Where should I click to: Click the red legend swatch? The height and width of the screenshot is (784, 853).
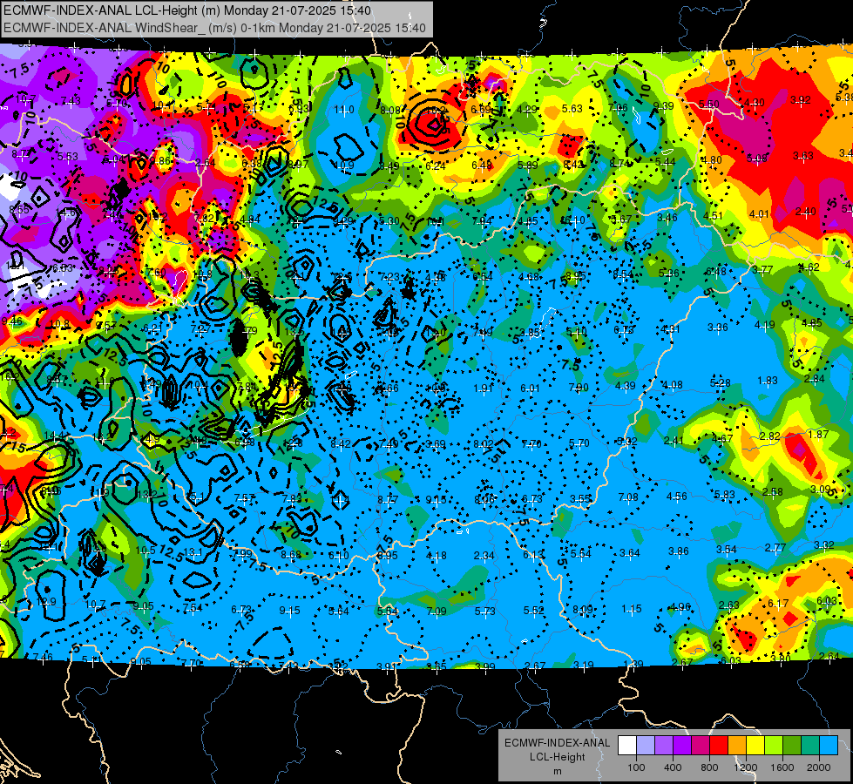point(719,746)
